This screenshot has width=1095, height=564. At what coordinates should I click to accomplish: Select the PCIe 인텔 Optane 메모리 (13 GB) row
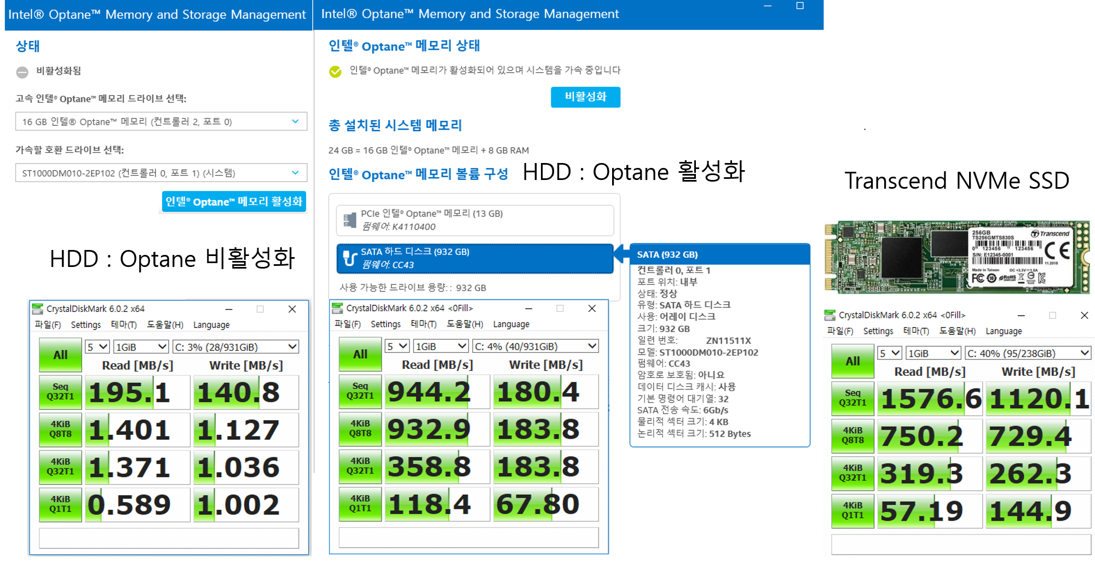click(x=475, y=220)
